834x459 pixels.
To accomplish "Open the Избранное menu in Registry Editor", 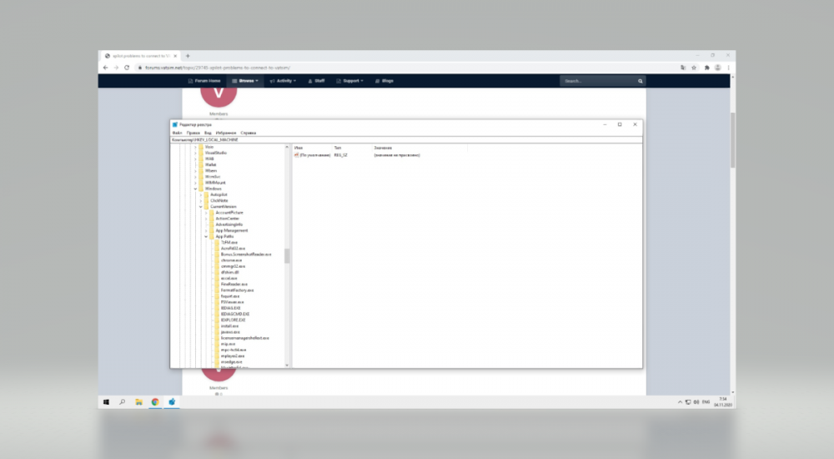I will click(x=225, y=133).
